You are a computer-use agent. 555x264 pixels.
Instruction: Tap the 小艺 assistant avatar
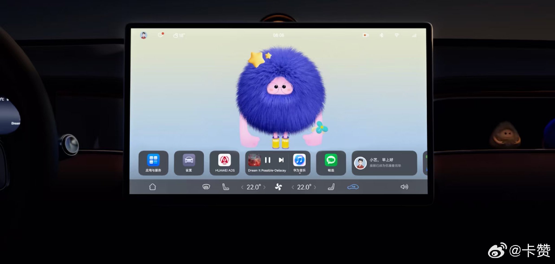coord(360,163)
